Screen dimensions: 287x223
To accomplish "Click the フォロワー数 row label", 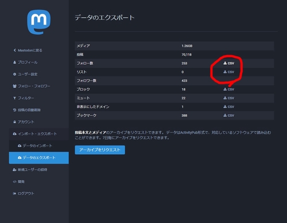I will click(x=87, y=81).
